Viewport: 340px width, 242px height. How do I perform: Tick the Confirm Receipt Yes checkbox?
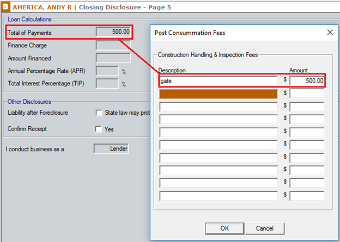[99, 129]
